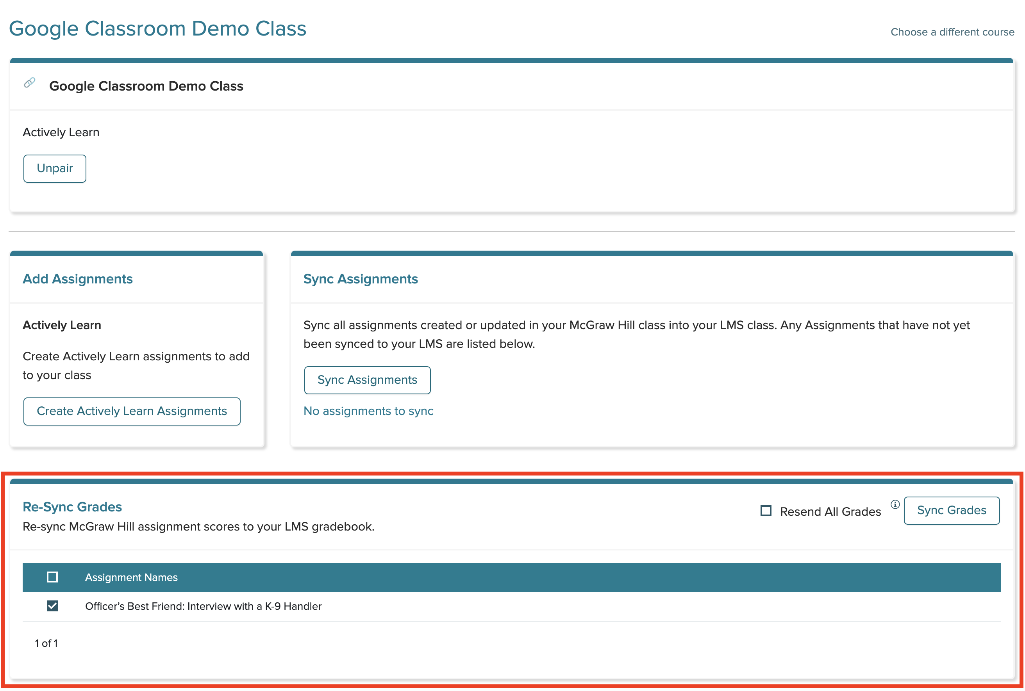Select the Officer's Best Friend assignment name
The image size is (1025, 691).
[203, 606]
